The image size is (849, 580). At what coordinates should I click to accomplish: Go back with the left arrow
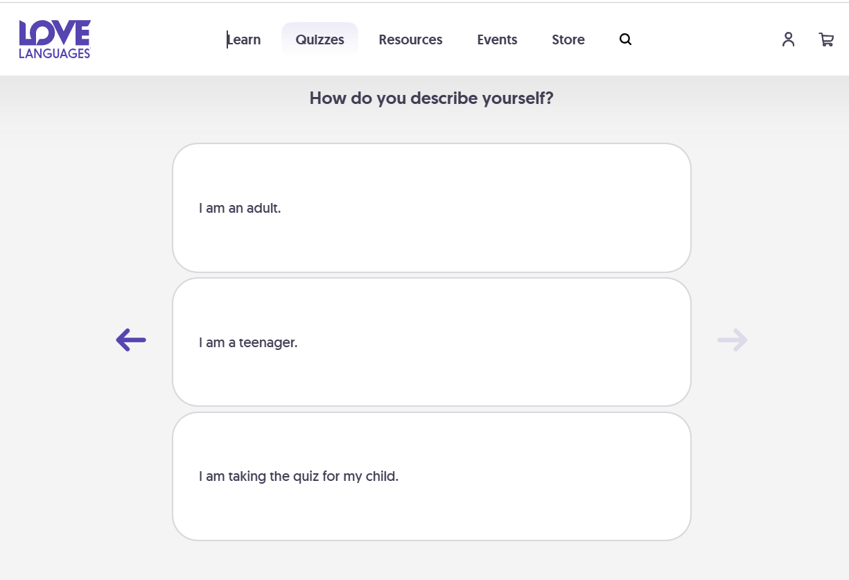tap(131, 340)
